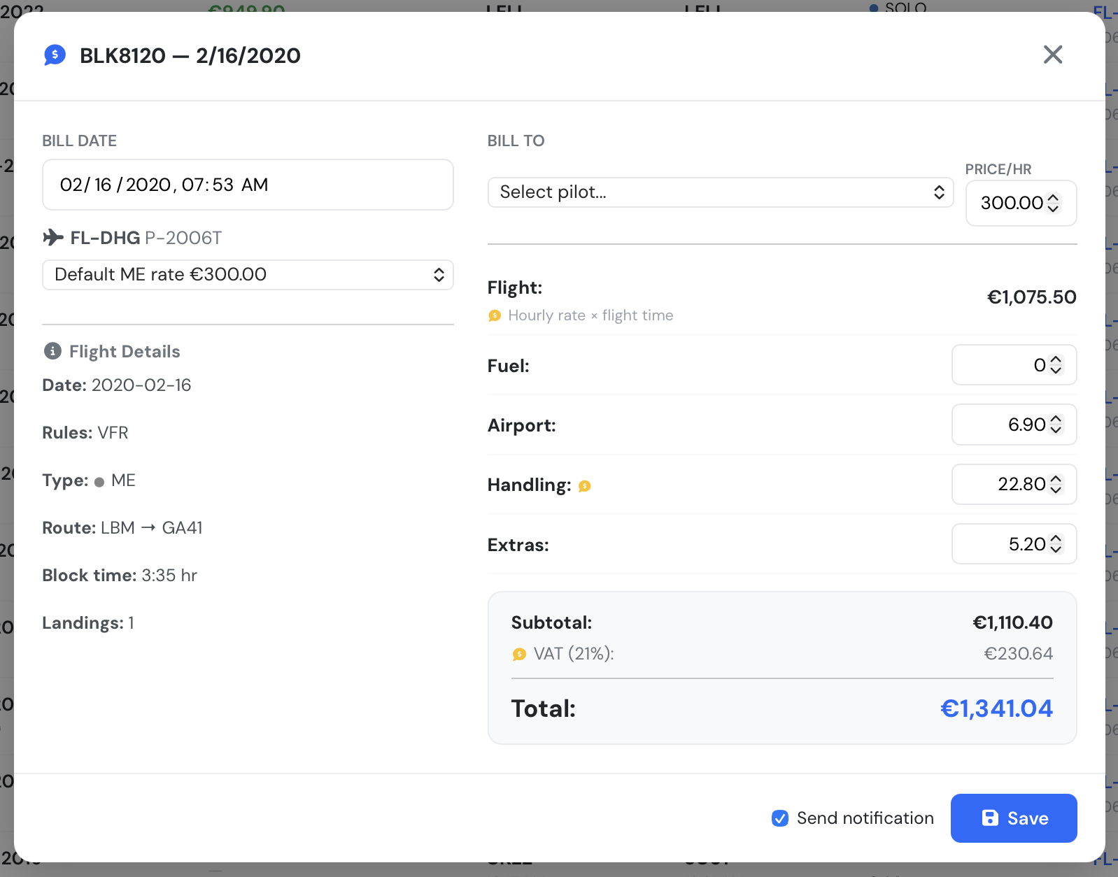
Task: Click the Price/HR stepper arrows
Action: (1053, 203)
